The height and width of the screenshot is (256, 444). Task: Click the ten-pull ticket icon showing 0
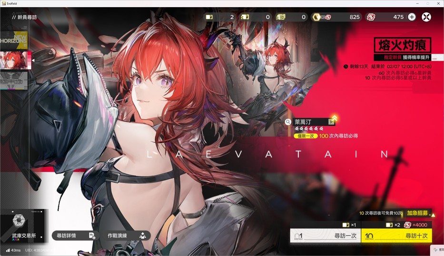(281, 17)
